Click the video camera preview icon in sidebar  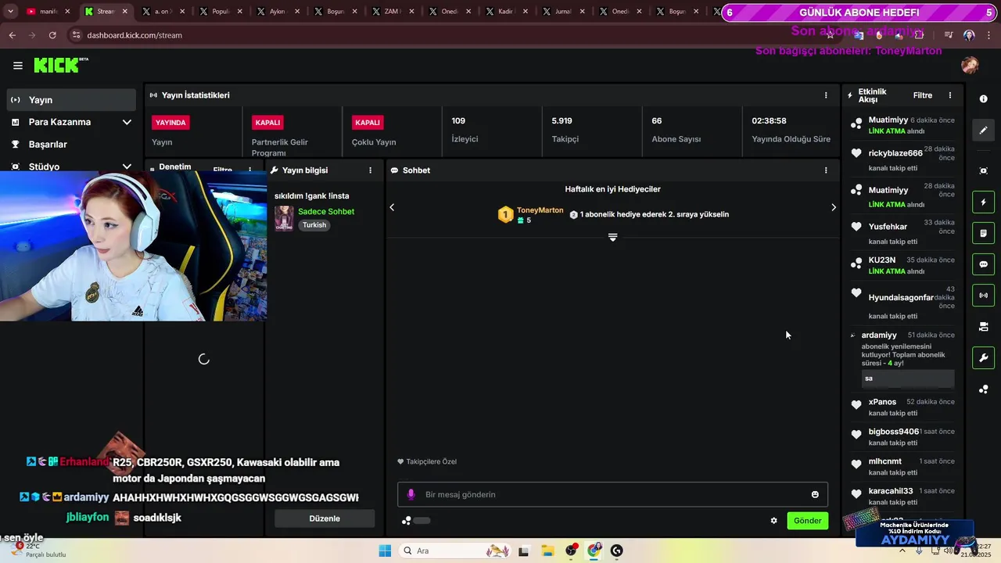click(983, 327)
